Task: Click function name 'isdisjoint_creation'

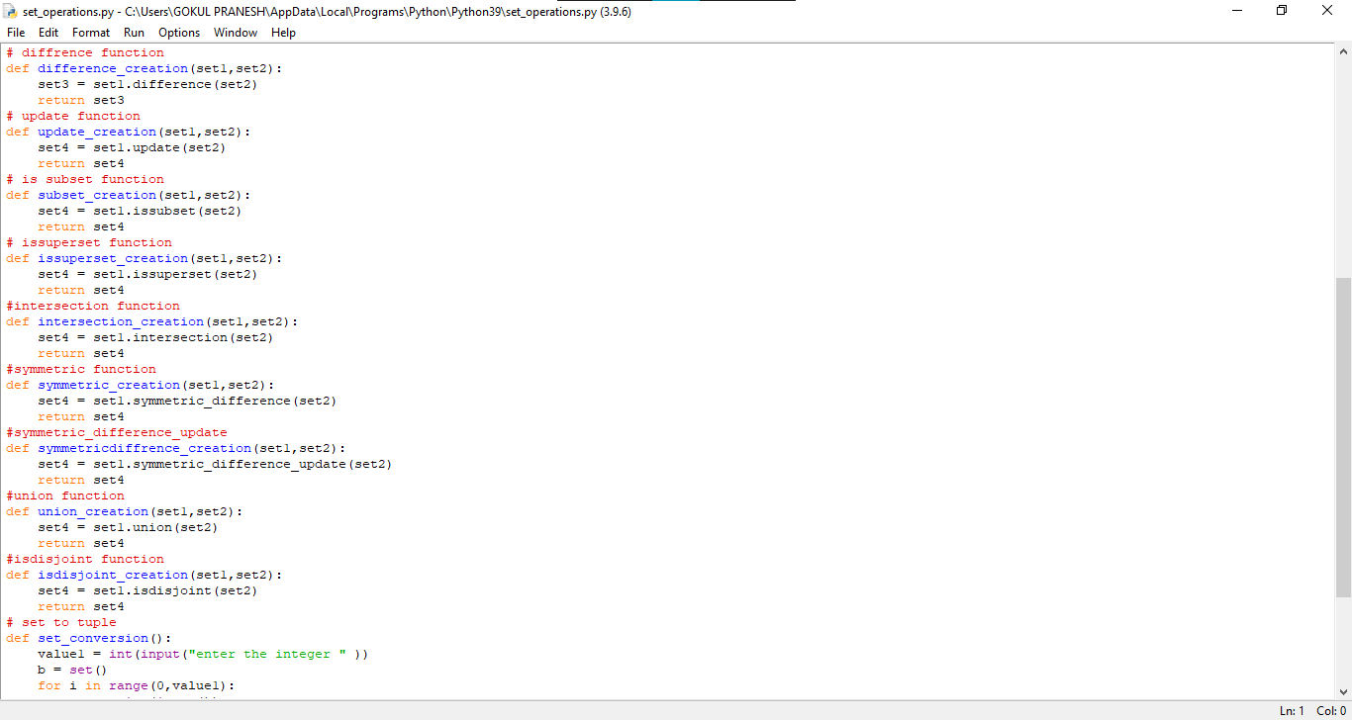Action: [x=113, y=575]
